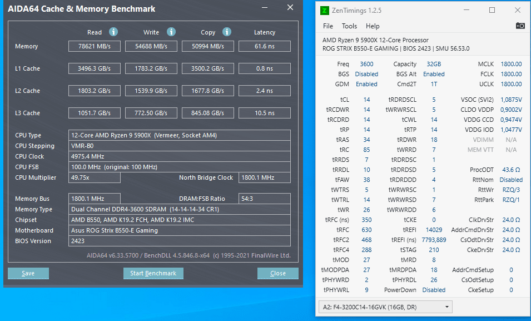Viewport: 531px width, 321px height.
Task: Click L1 Cache read value 3496.3 GB/s
Action: tap(95, 68)
